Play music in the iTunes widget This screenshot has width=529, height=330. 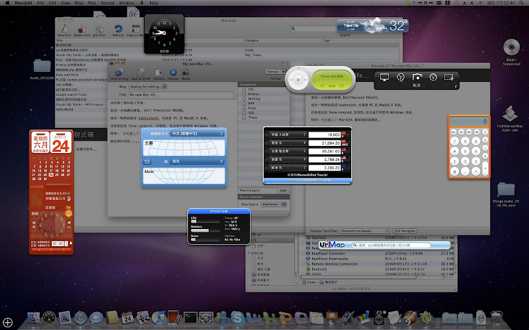point(298,80)
